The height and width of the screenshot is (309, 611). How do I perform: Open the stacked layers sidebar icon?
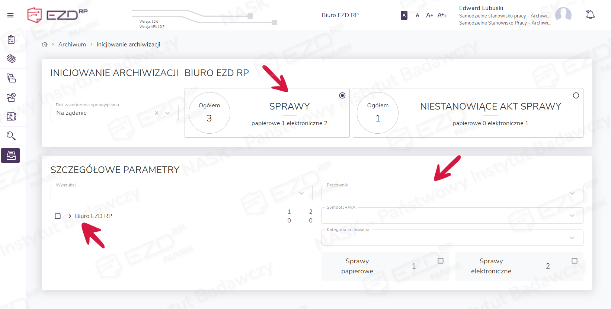(11, 59)
